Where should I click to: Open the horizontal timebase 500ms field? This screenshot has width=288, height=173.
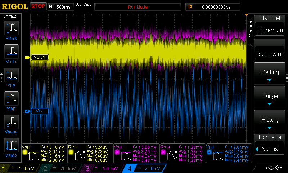coord(61,7)
